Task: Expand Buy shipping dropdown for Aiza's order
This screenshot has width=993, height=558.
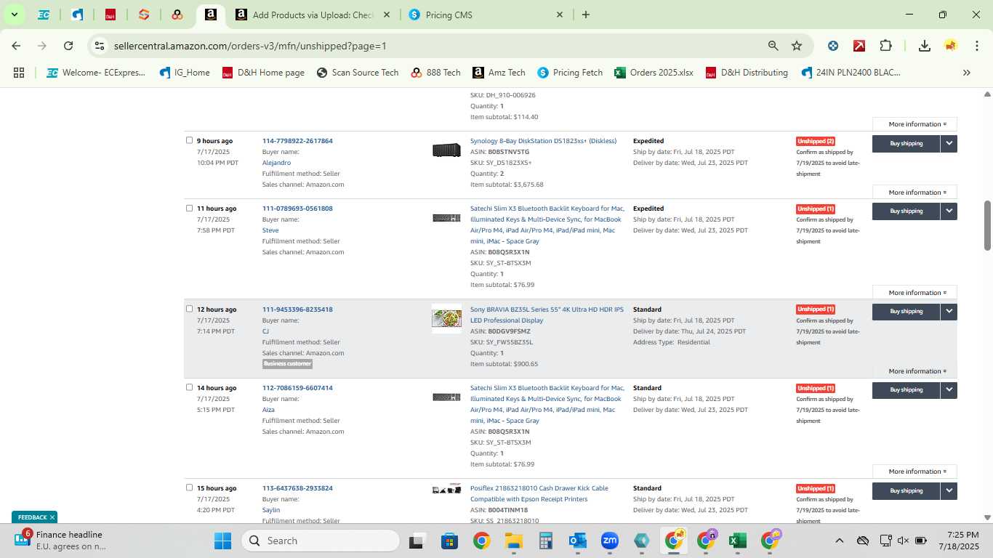Action: [x=949, y=390]
